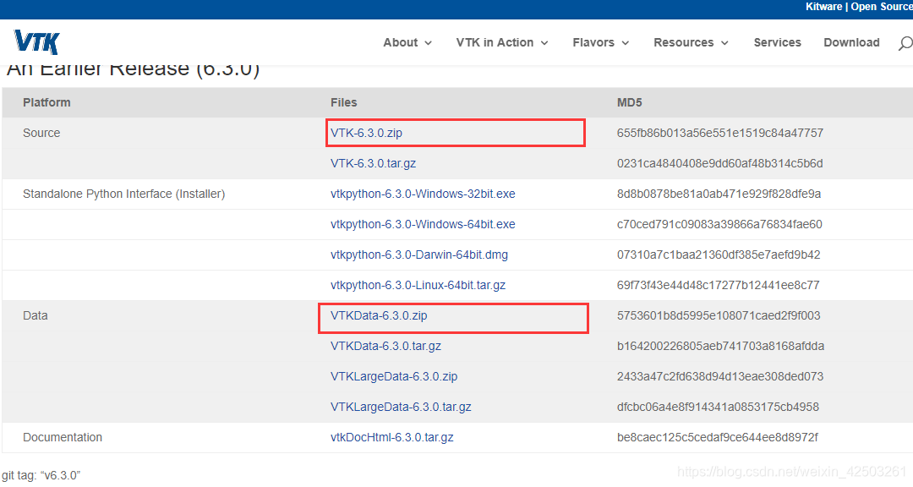Download VTK-6.3.0.tar.gz source file

point(374,163)
